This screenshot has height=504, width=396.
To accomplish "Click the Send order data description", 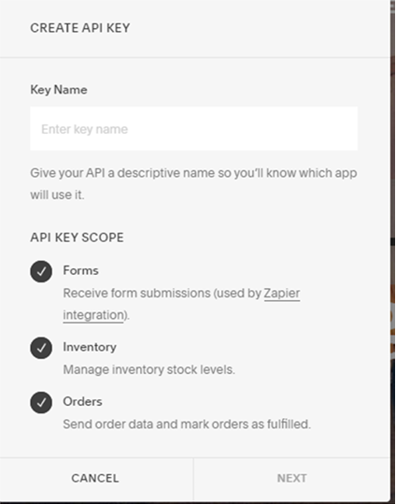I will point(187,425).
